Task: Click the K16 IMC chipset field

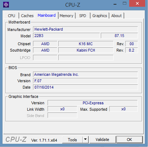Action: tap(86, 44)
